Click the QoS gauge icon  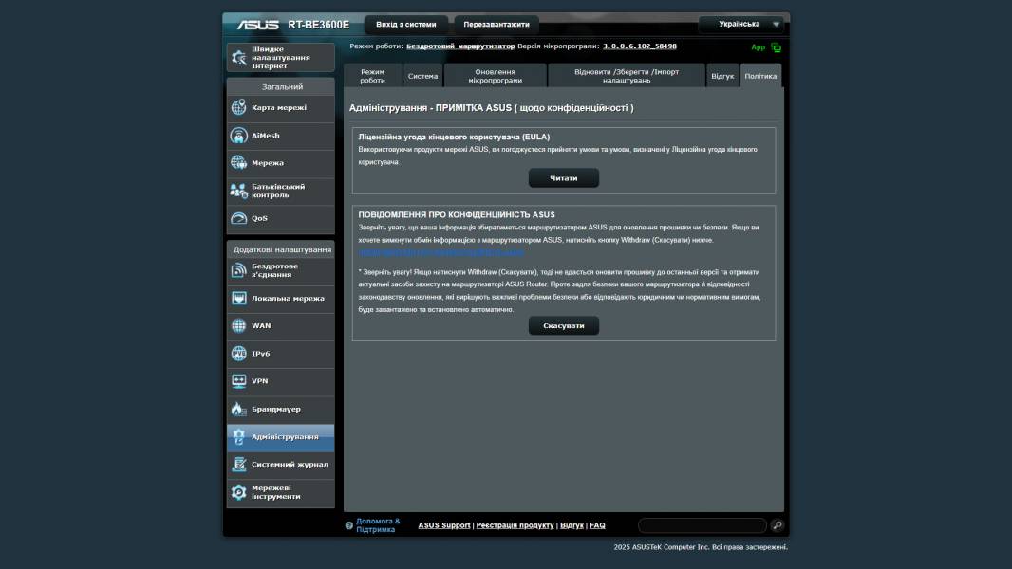239,218
